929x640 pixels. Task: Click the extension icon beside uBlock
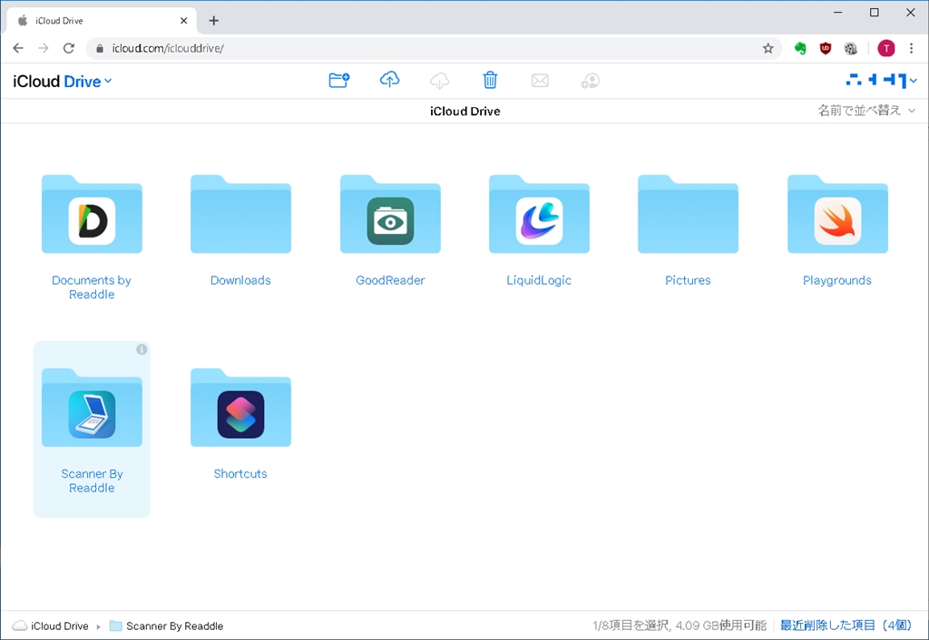(x=851, y=49)
